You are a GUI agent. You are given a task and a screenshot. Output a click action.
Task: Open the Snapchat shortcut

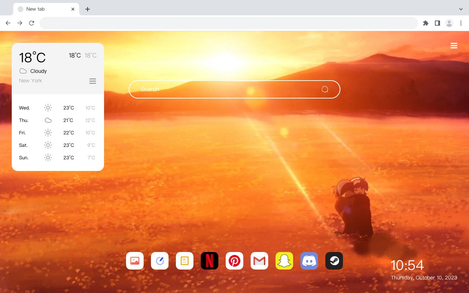click(284, 261)
